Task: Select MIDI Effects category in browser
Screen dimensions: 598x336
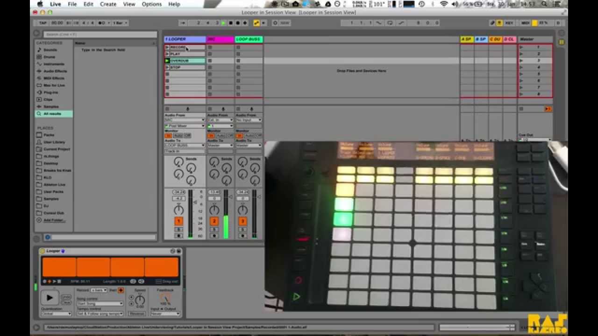Action: pos(54,78)
